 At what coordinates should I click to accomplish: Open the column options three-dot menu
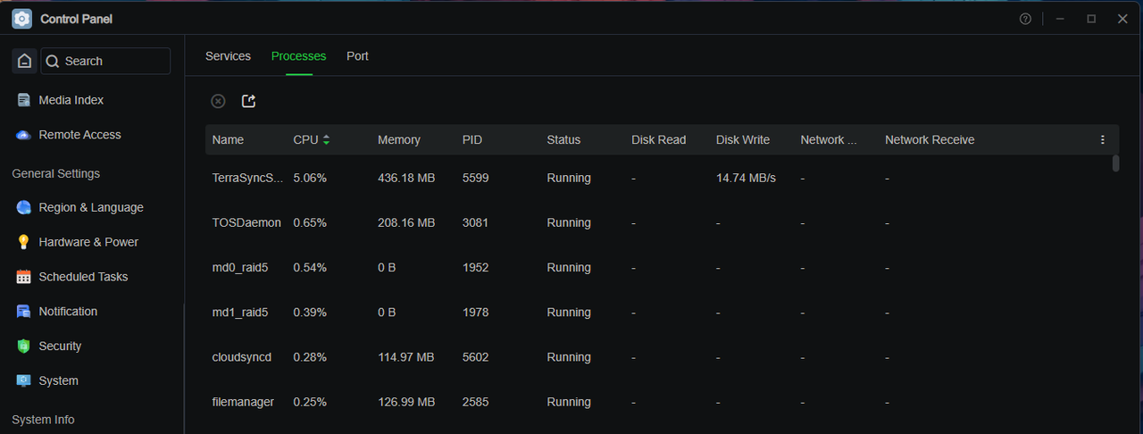tap(1103, 140)
